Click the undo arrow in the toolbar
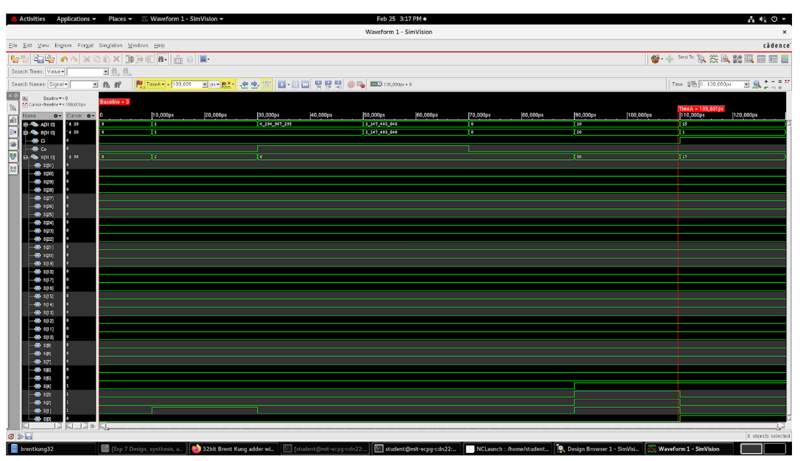803x461 pixels. pyautogui.click(x=64, y=59)
